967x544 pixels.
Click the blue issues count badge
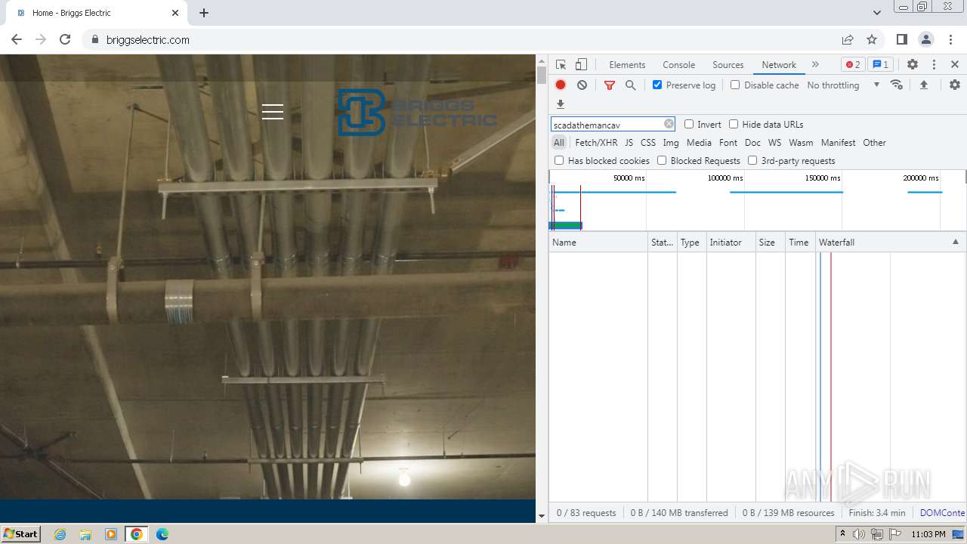(x=880, y=65)
